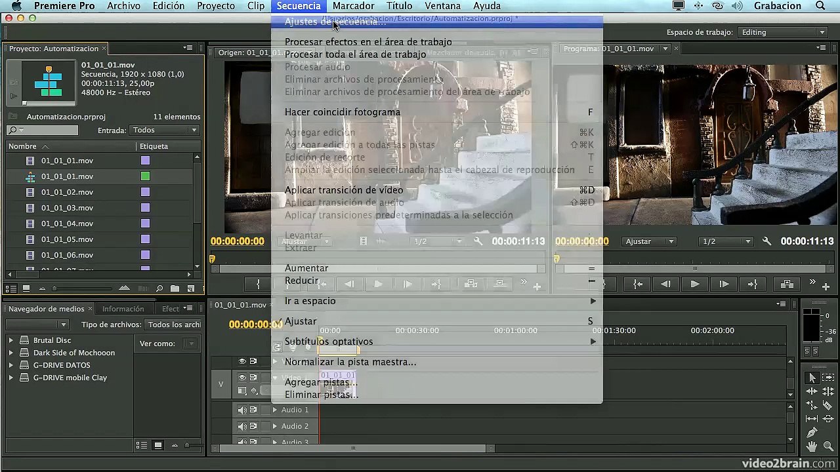Click the Etiqueta column header

pyautogui.click(x=154, y=146)
